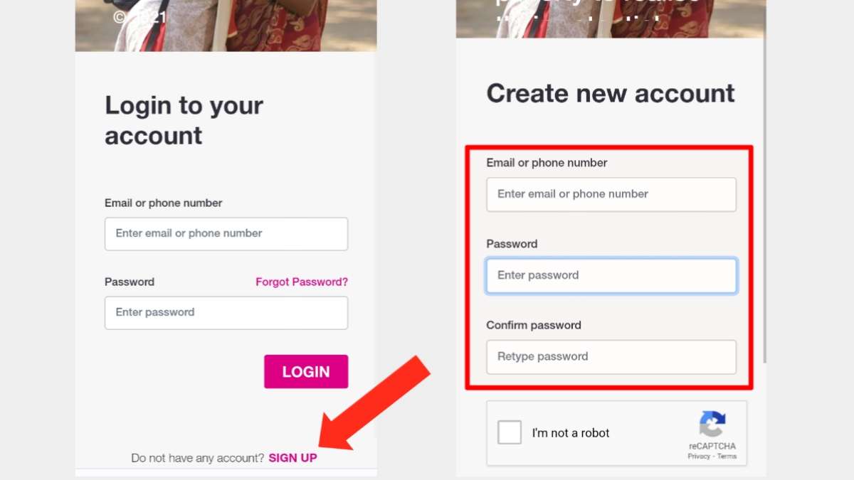Focus the Retype password field
This screenshot has width=854, height=480.
point(611,356)
